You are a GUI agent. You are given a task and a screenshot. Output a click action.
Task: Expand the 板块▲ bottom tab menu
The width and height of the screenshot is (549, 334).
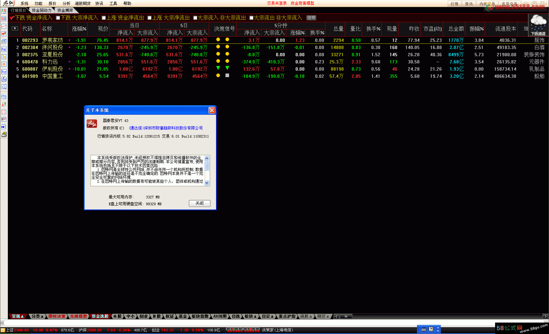click(x=251, y=316)
